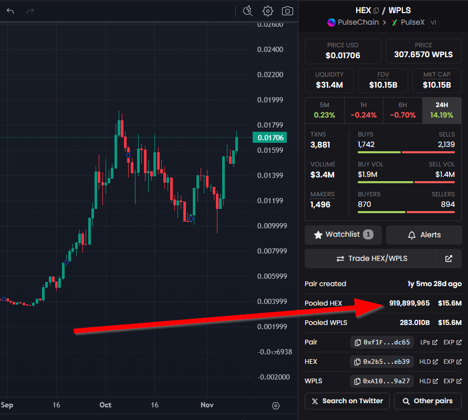Click the buyers vs sellers bar
Viewport: 468px width, 420px height.
pyautogui.click(x=406, y=212)
